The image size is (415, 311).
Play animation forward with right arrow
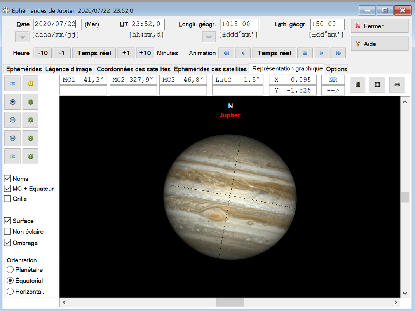pos(321,53)
